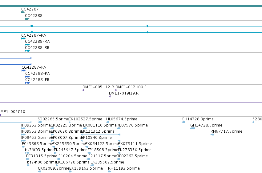Click the GH14728.3prime EST

[x=198, y=119]
